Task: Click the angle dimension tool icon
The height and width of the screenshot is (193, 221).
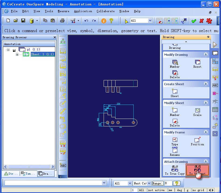Action: pos(63,96)
